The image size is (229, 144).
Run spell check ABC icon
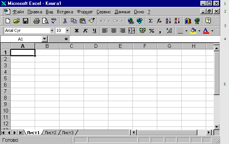54,21
